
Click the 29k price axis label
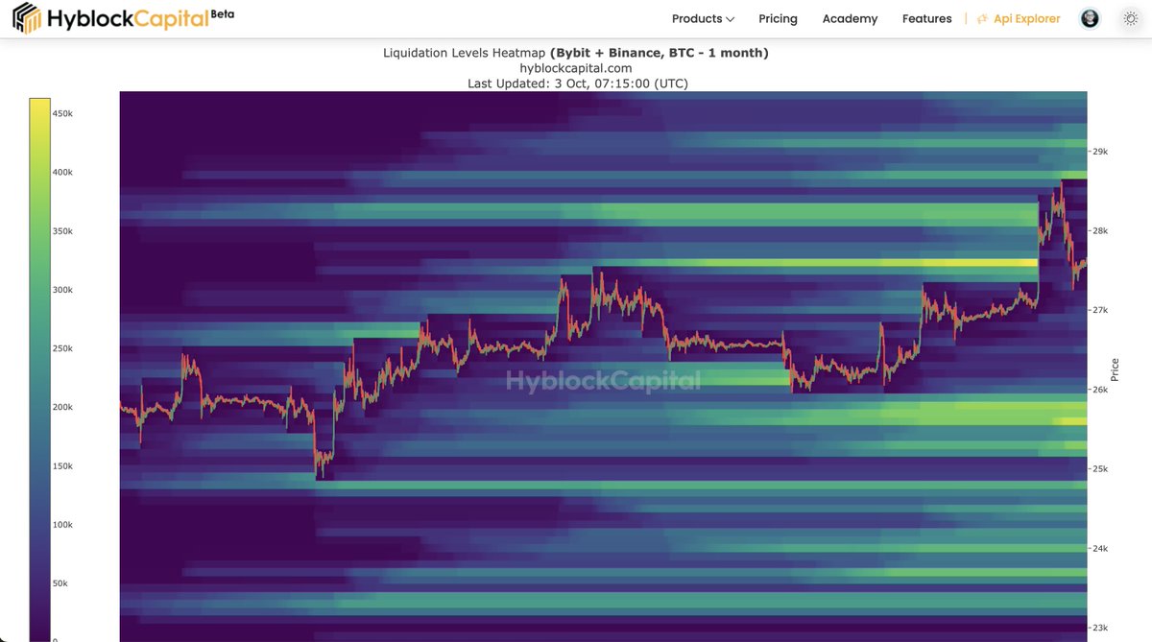[1100, 152]
